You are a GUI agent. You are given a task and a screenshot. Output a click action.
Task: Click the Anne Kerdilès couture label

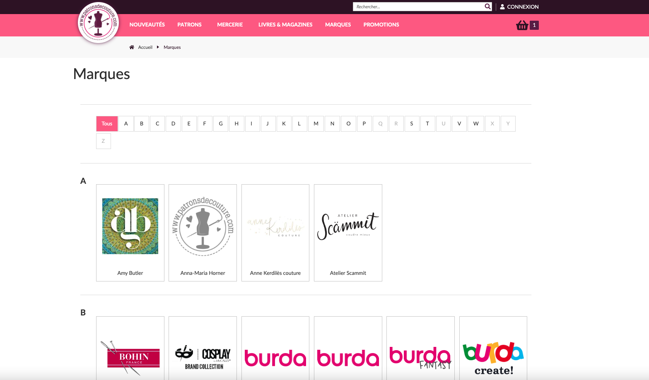pos(275,273)
